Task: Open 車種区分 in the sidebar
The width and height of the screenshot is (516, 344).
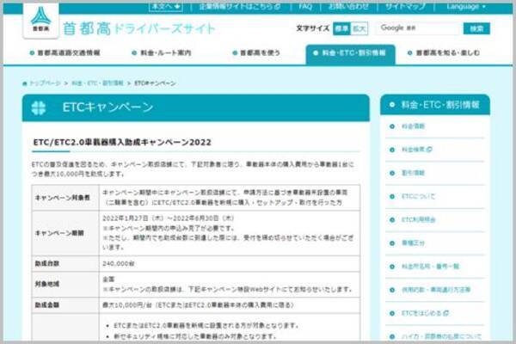Action: coord(413,243)
